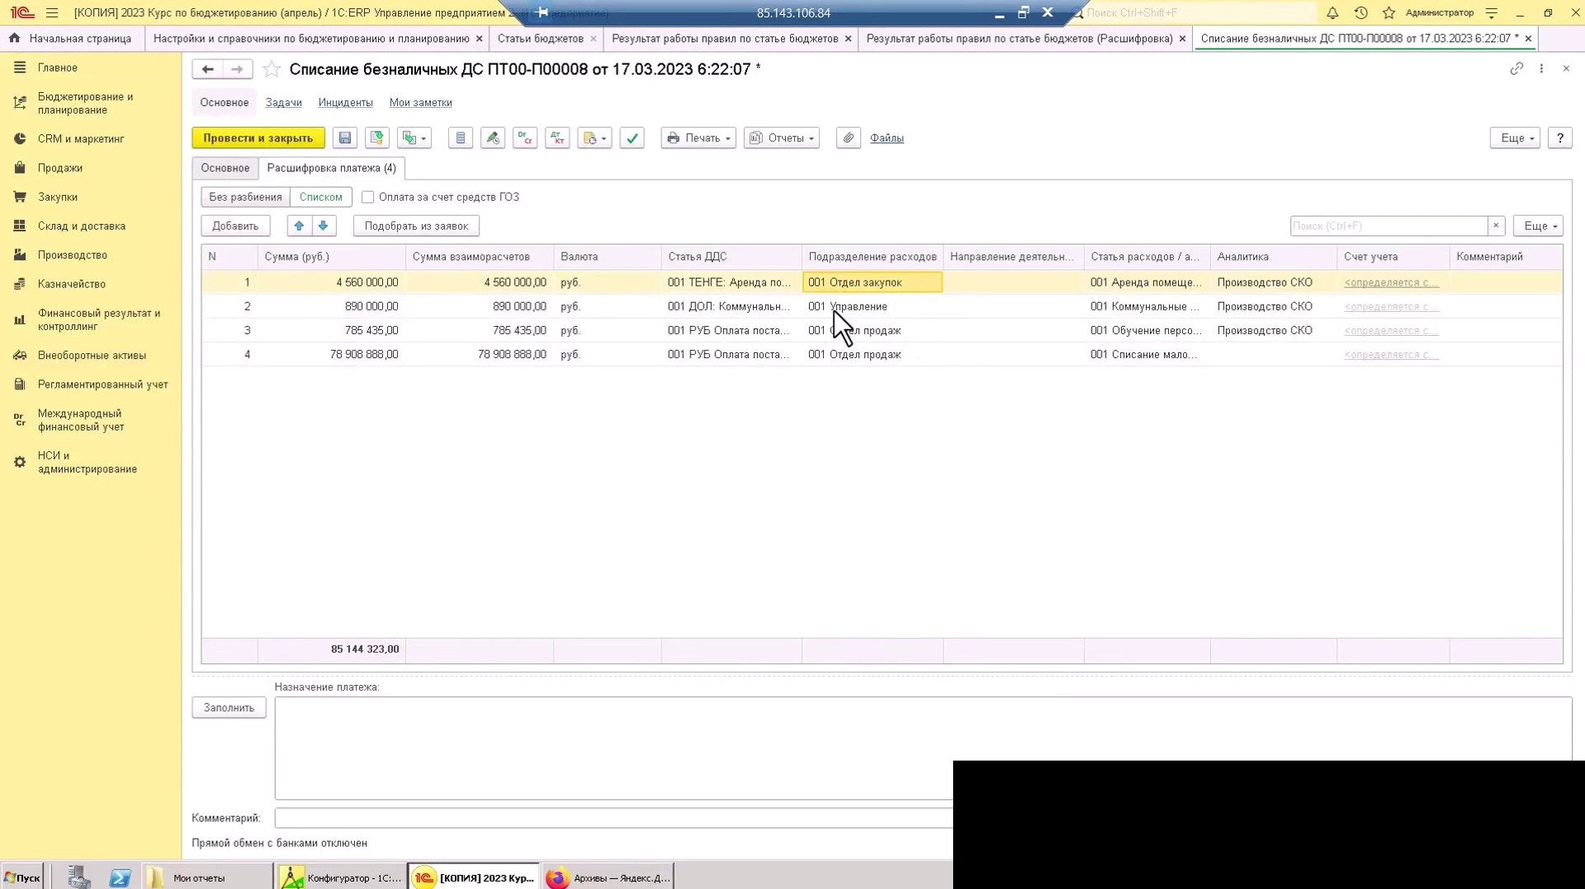Click the Счет учета link in row 1
The height and width of the screenshot is (889, 1585).
pyautogui.click(x=1391, y=282)
